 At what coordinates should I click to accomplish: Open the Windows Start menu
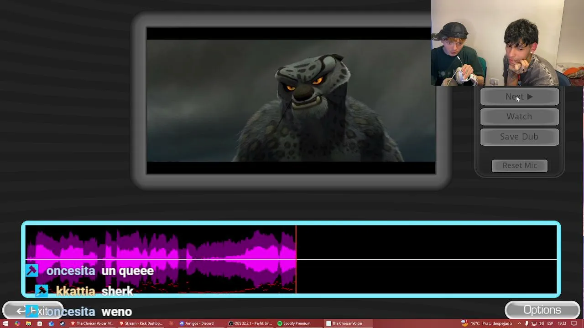pyautogui.click(x=5, y=323)
